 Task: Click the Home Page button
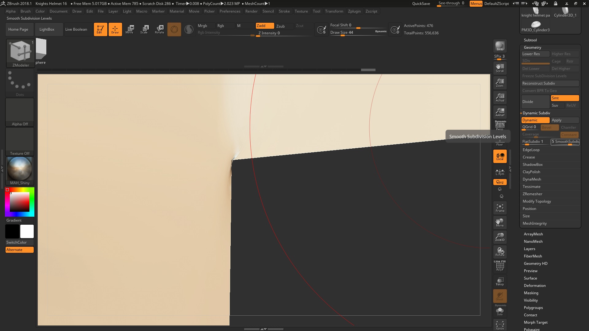point(19,29)
